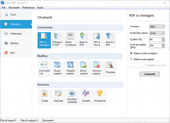Open the Estrai pagine tool

pyautogui.click(x=84, y=69)
